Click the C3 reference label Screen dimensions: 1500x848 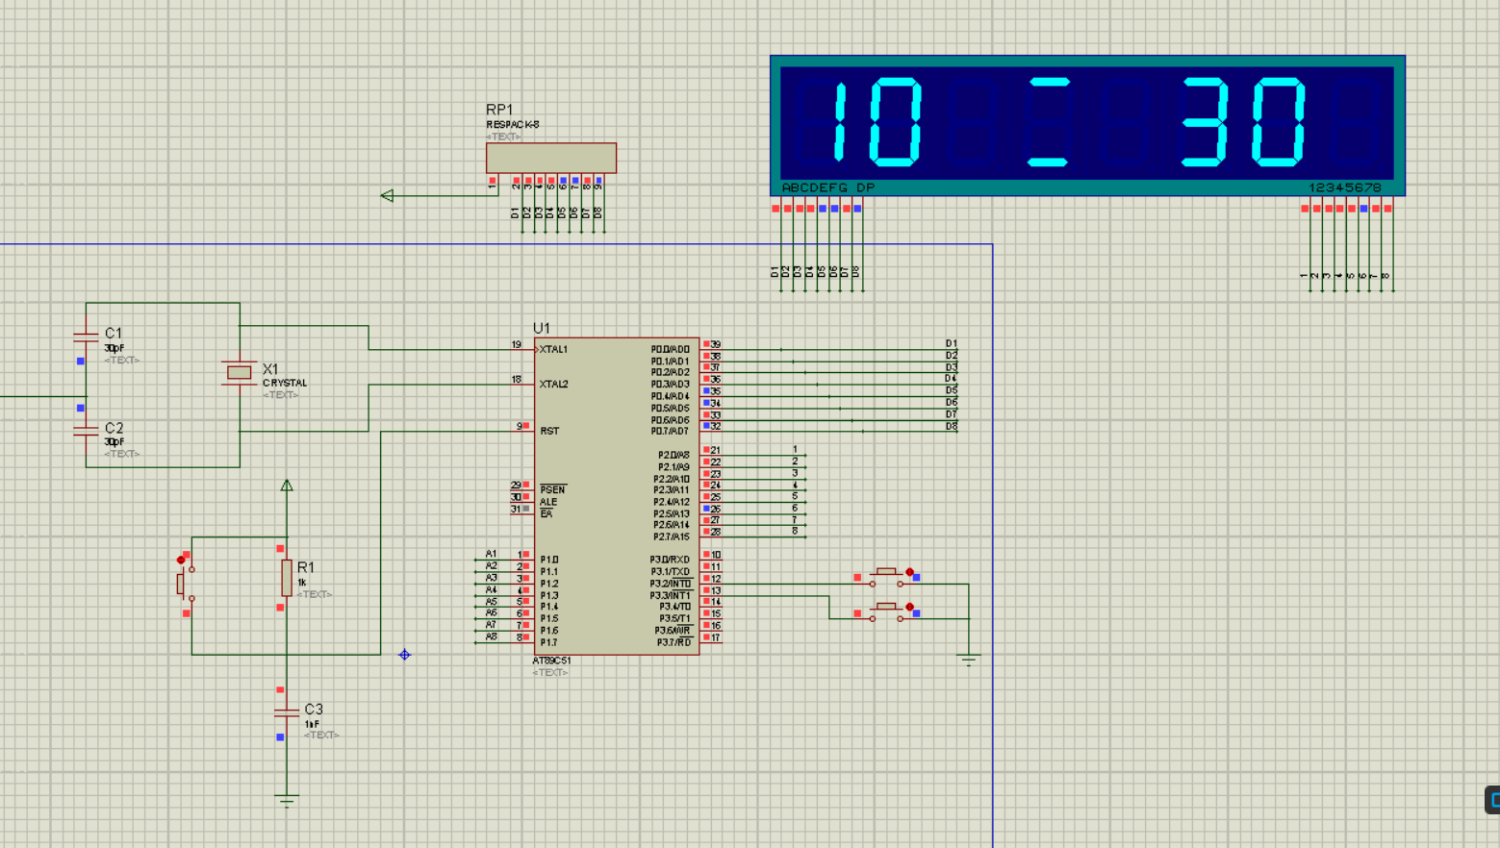pos(314,709)
